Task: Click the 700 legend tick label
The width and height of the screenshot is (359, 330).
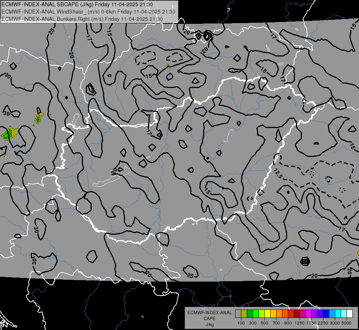Action: (x=276, y=323)
